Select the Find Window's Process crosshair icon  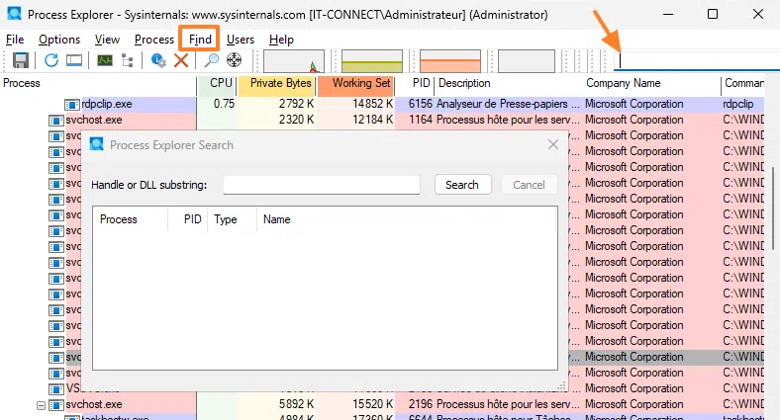pos(235,61)
